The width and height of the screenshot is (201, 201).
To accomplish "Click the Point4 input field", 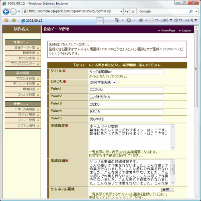I will (126, 112).
